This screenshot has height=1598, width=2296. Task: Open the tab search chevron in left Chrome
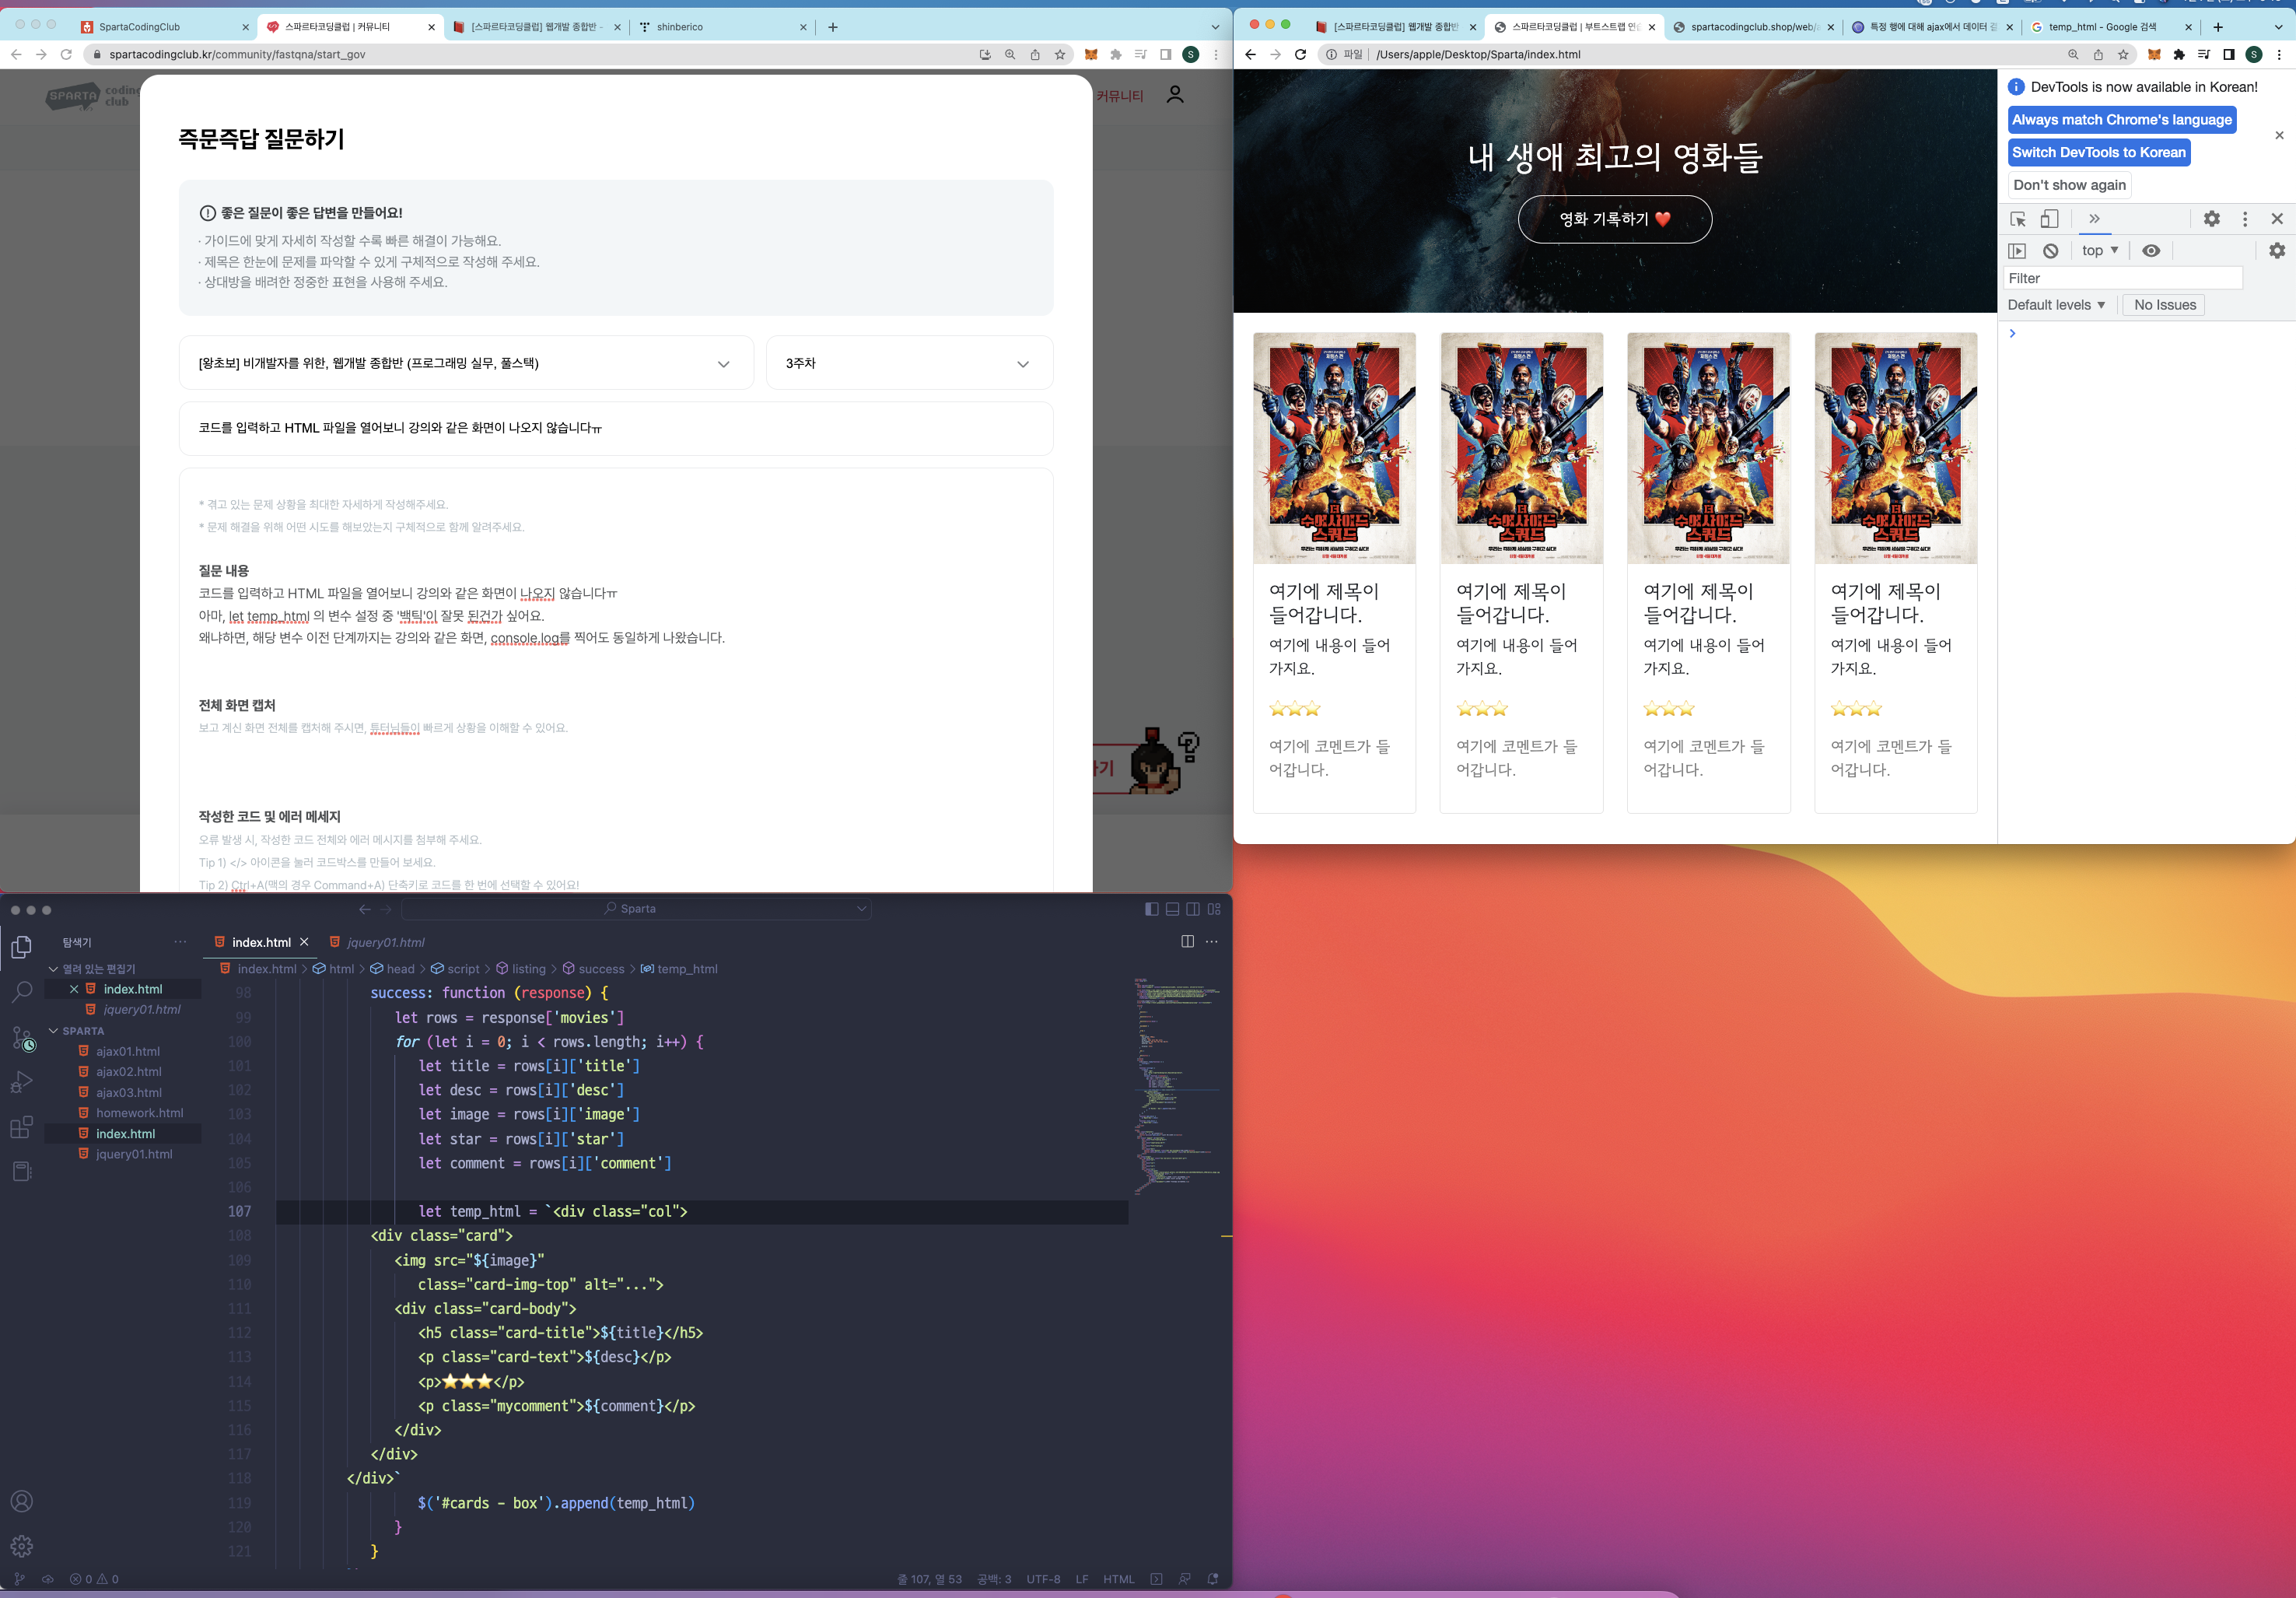click(1215, 27)
